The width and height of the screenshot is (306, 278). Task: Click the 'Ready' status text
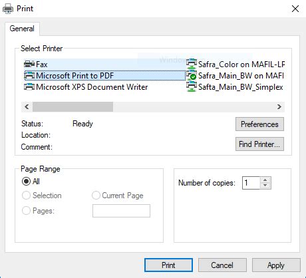pos(82,124)
